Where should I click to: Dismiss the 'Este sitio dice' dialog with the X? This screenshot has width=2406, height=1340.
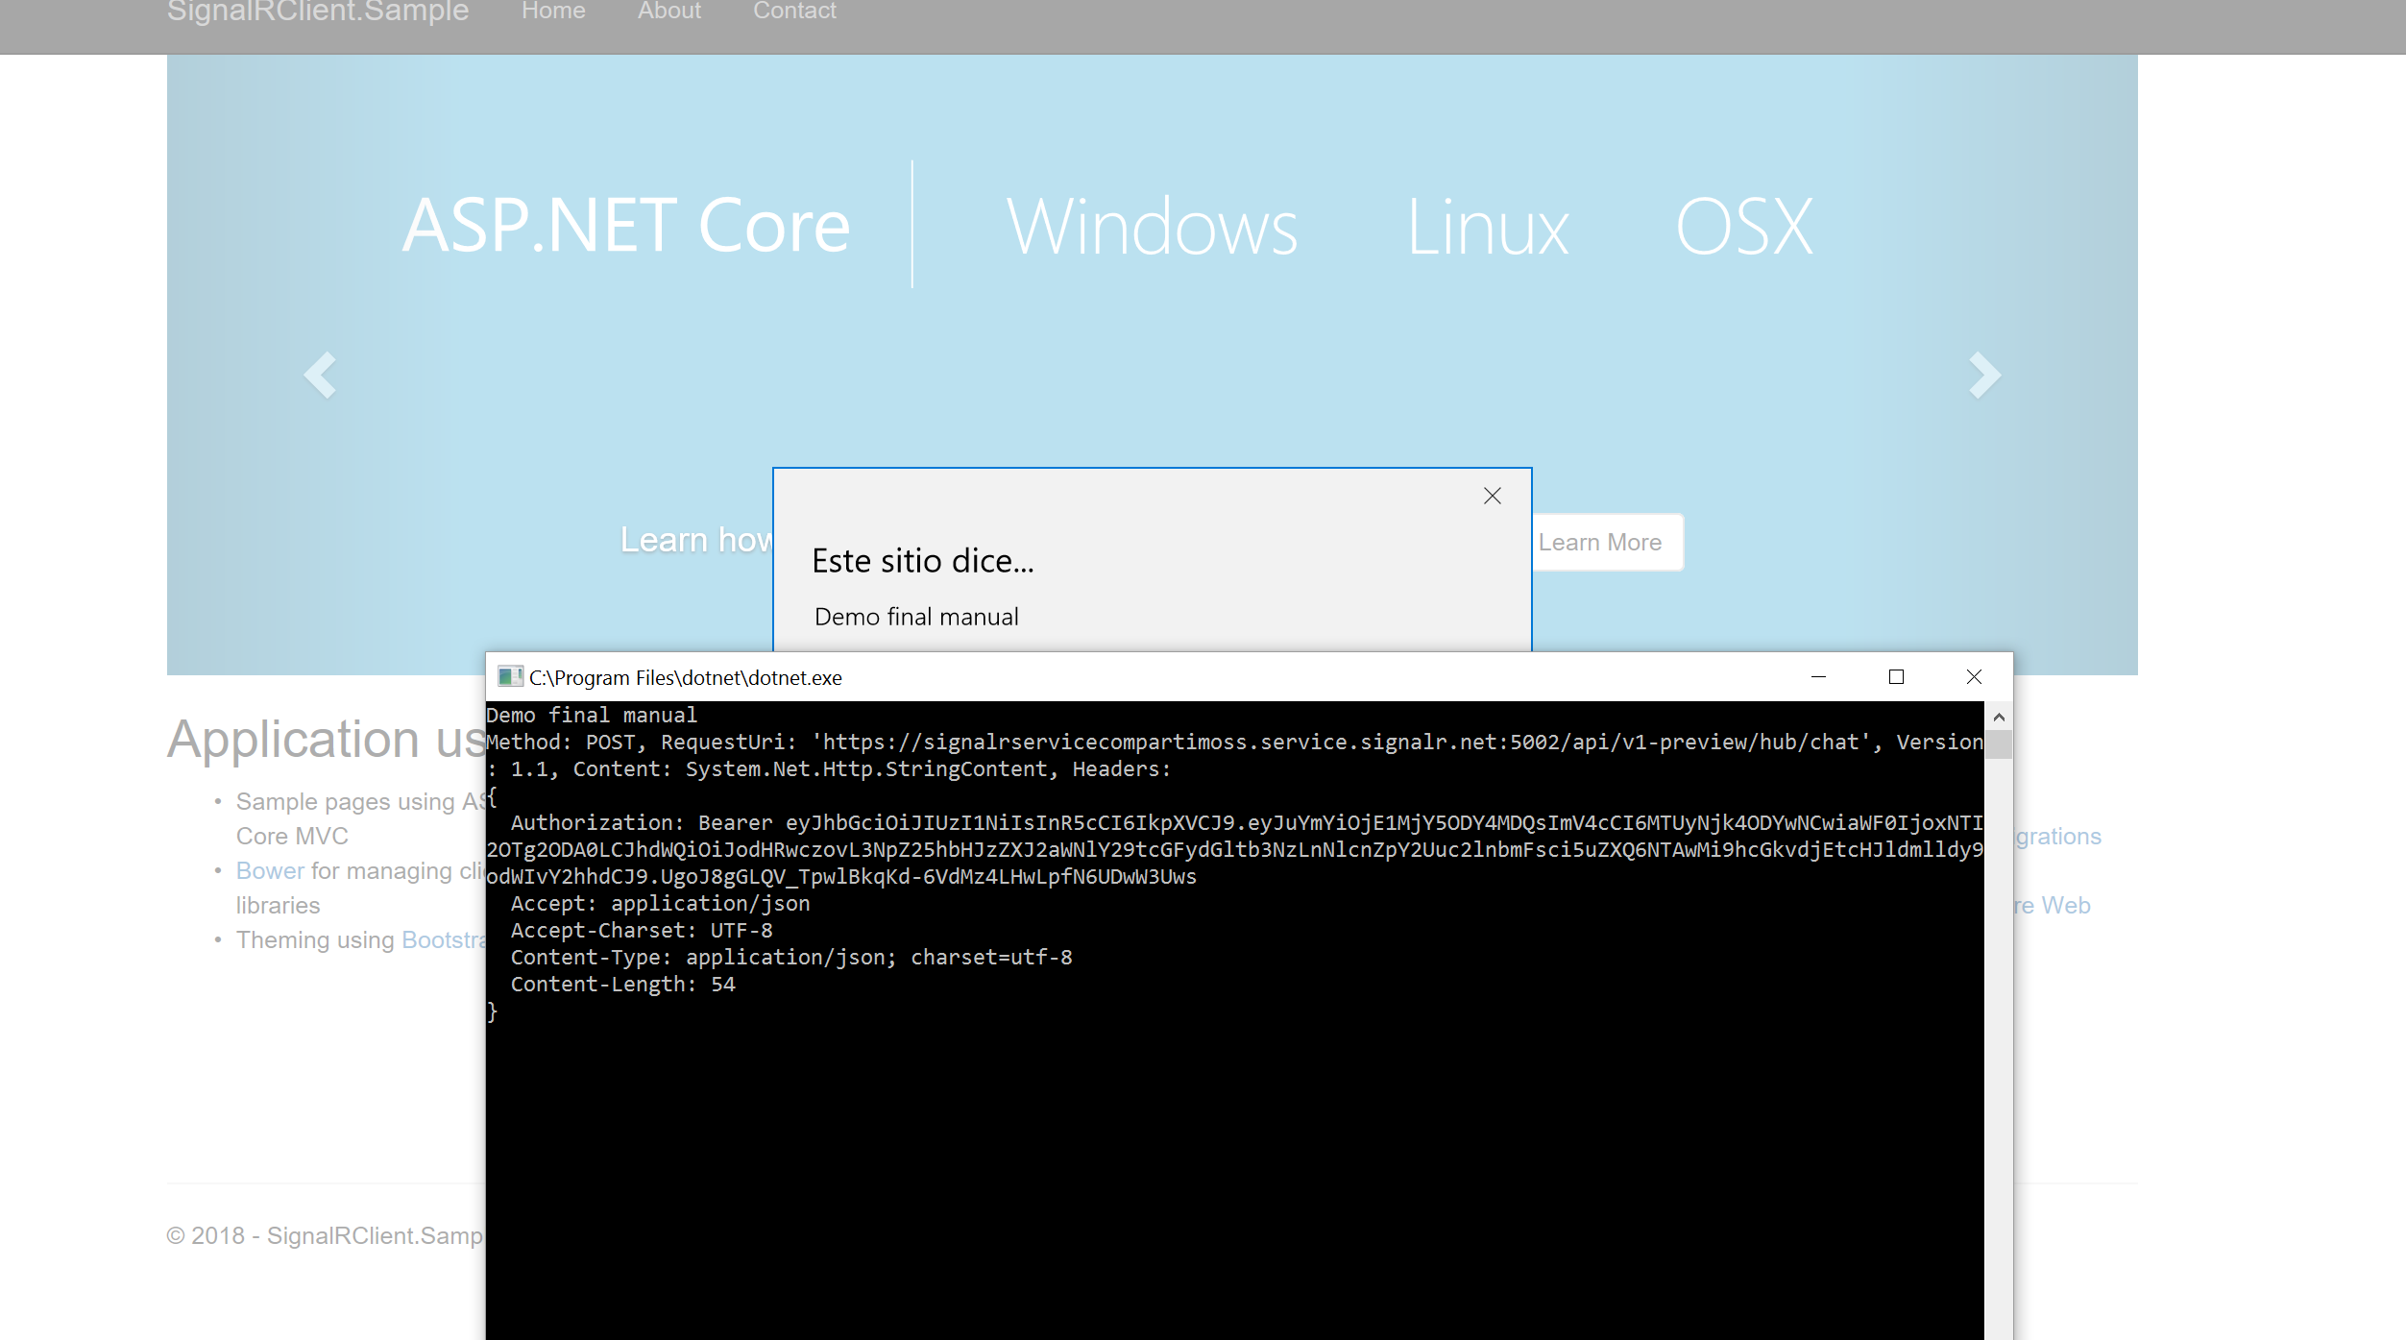pyautogui.click(x=1492, y=497)
